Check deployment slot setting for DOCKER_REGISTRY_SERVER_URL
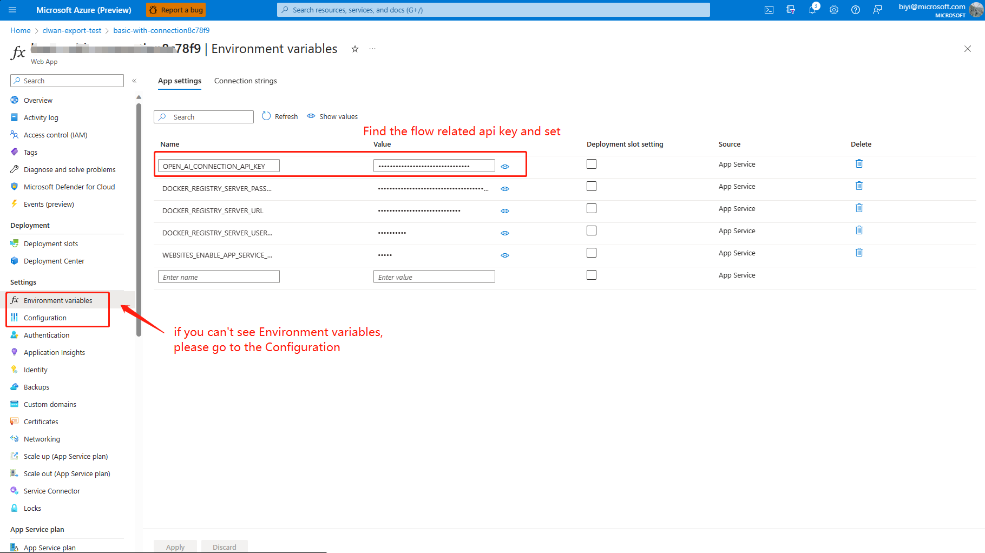 click(x=592, y=208)
